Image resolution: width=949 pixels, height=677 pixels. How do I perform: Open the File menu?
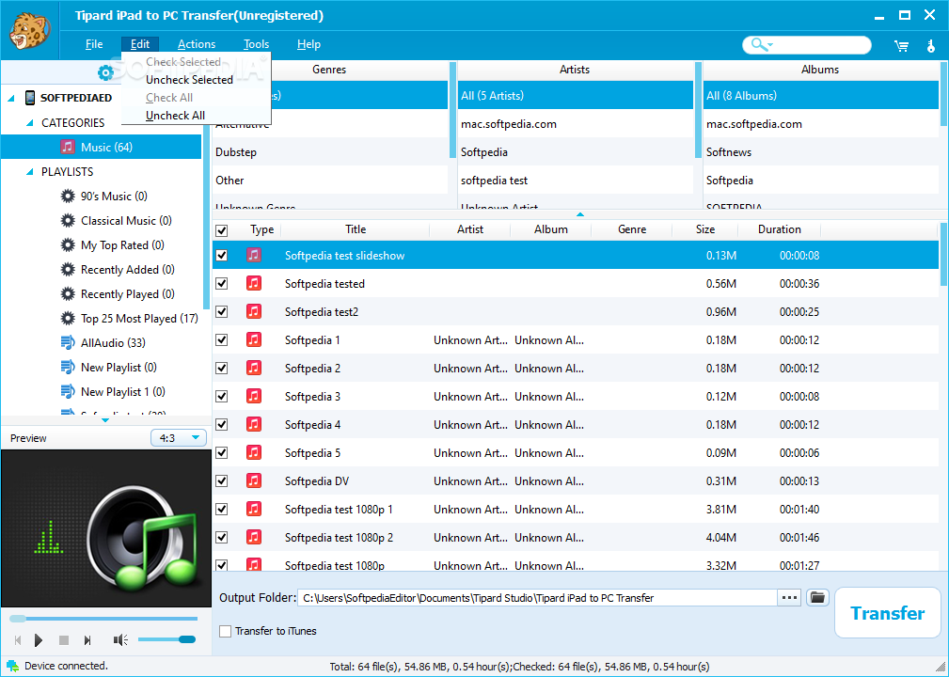[x=94, y=44]
